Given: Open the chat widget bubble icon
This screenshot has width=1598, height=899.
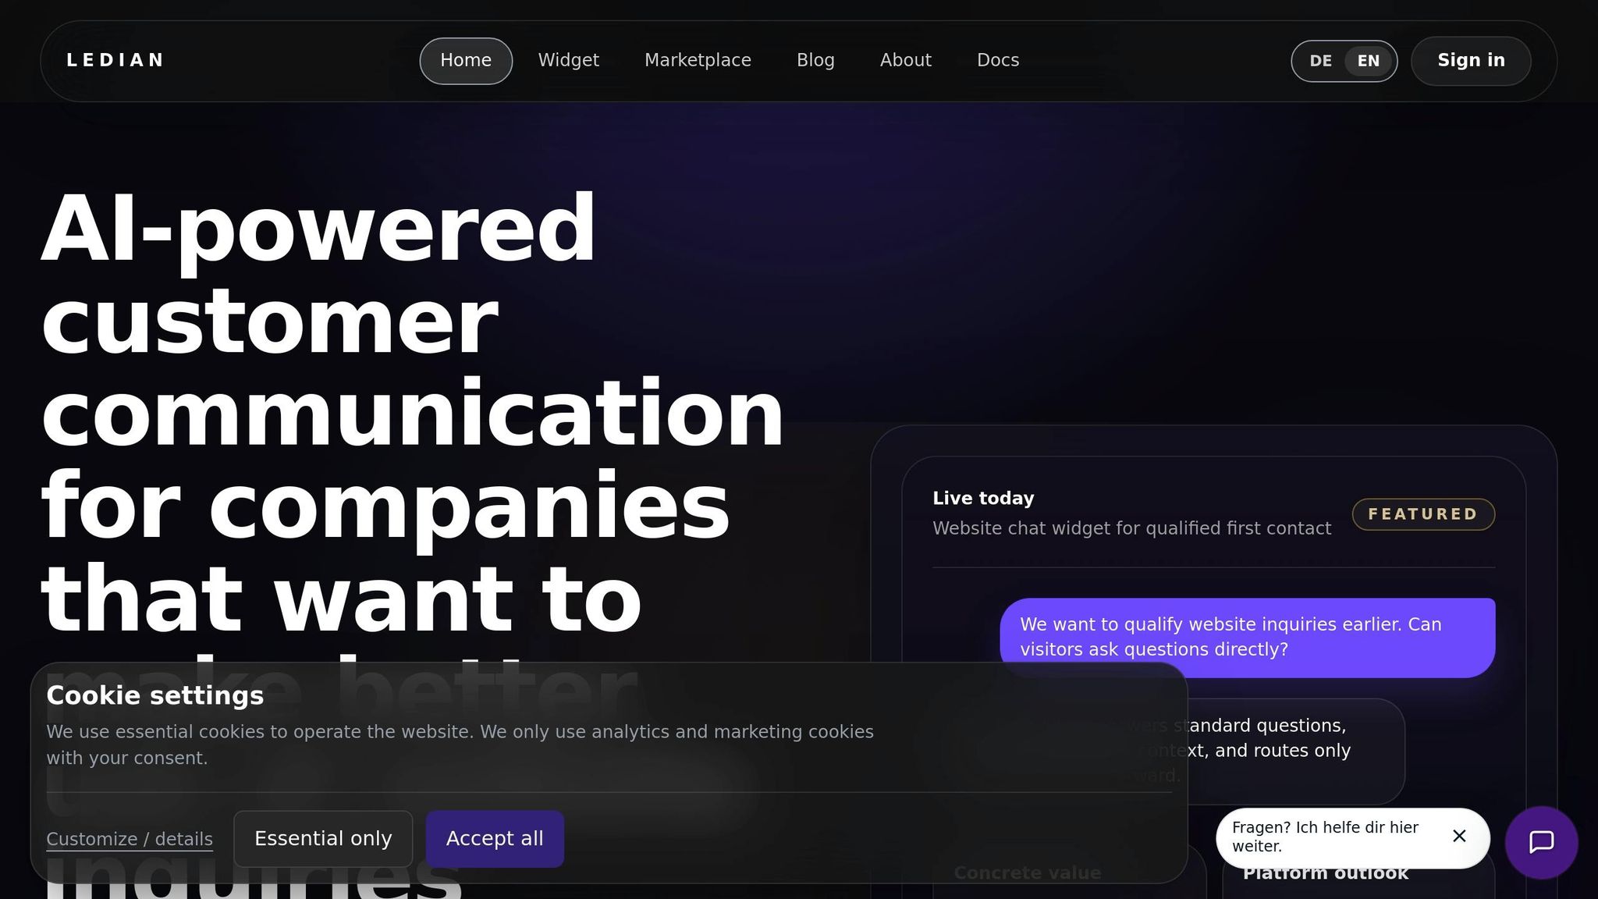Looking at the screenshot, I should 1541,842.
